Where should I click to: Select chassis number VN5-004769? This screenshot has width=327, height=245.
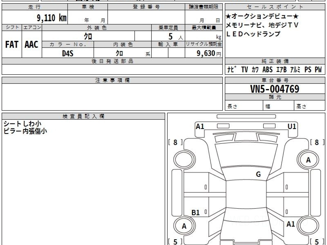(275, 89)
